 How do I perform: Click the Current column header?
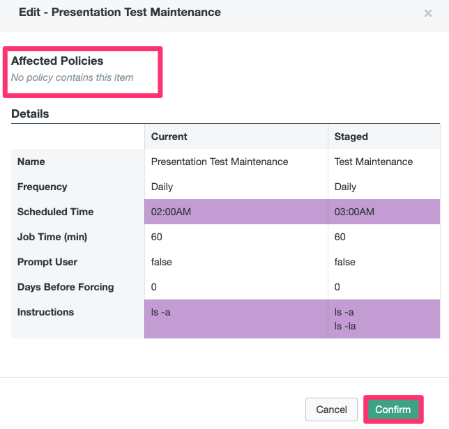(169, 136)
